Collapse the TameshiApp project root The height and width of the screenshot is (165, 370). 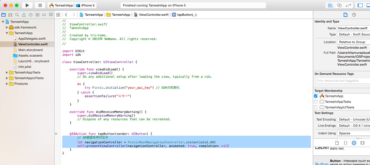3,22
